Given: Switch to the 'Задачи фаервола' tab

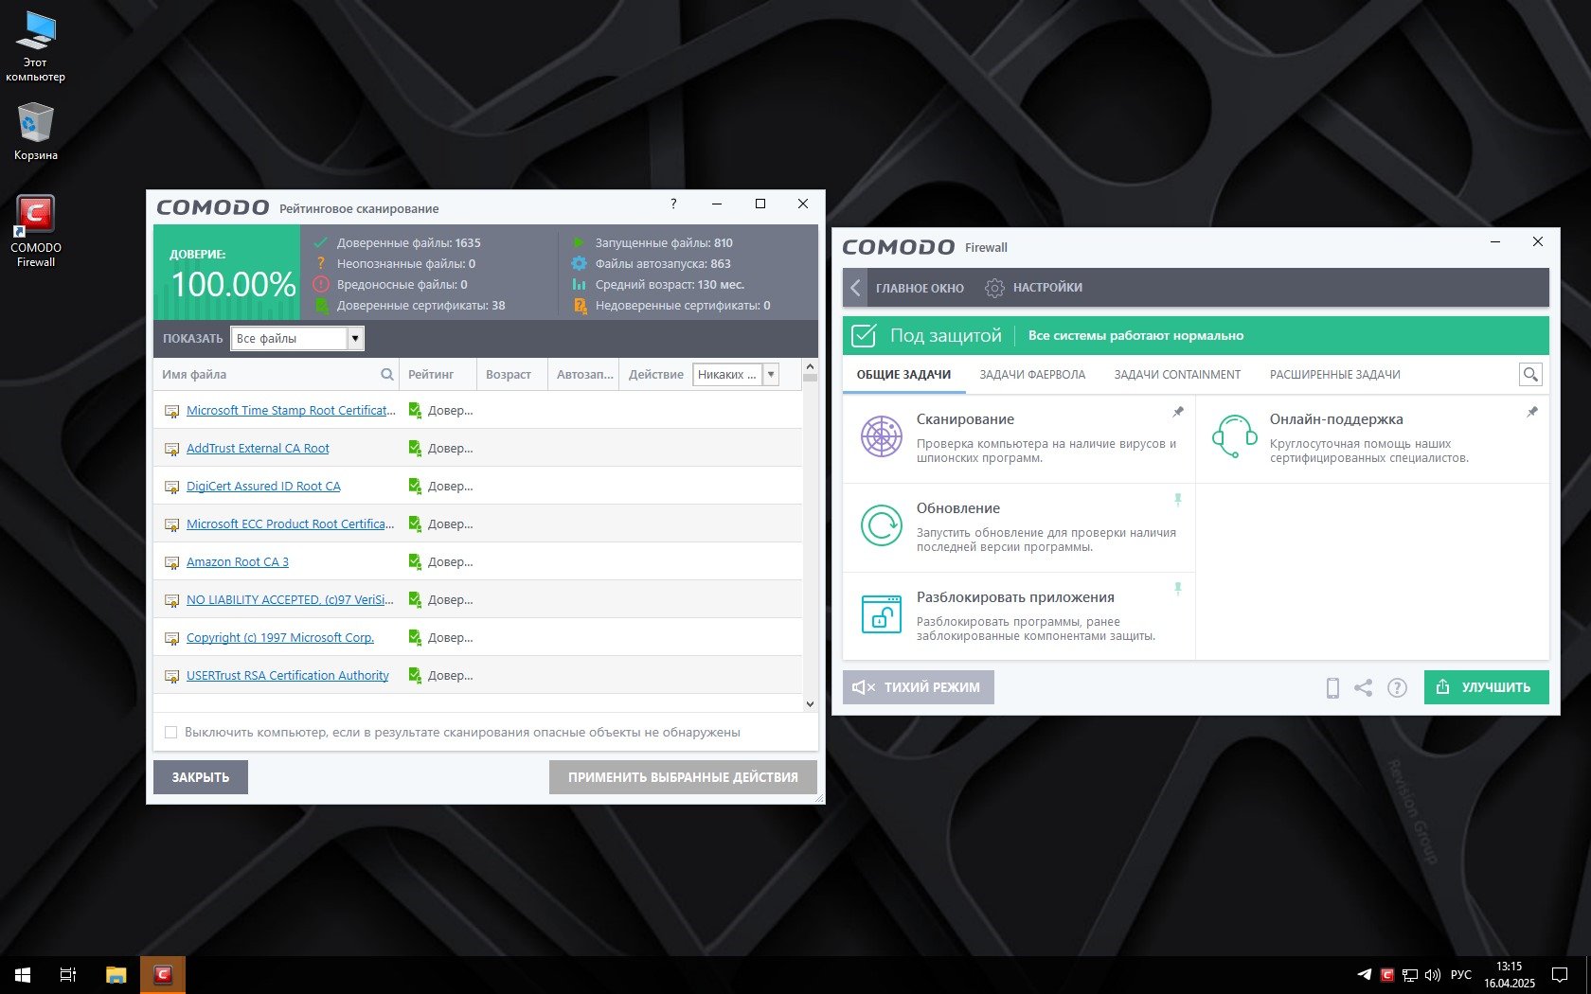Looking at the screenshot, I should click(1032, 375).
